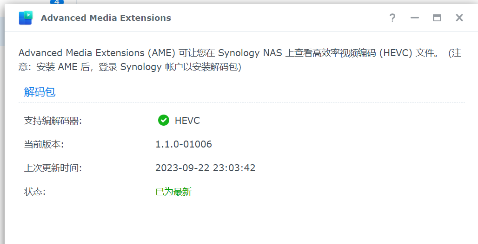Viewport: 478px width, 244px height.
Task: Click the version number 1.1.0-01006
Action: point(184,144)
